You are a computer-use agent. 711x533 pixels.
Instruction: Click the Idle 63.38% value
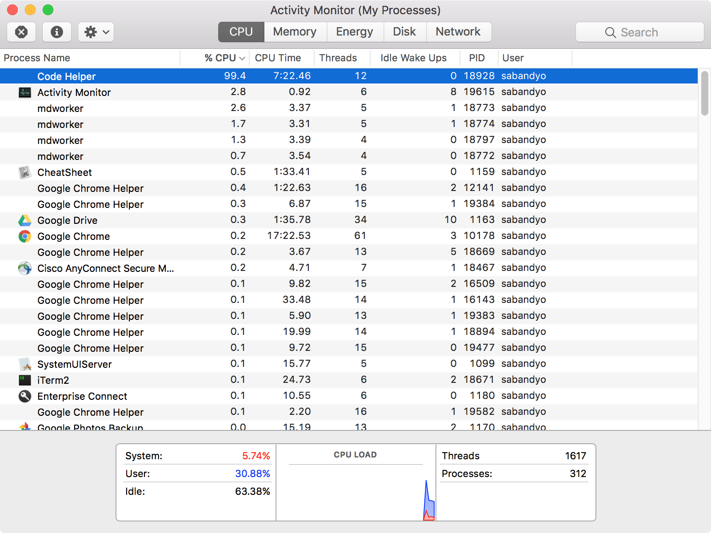252,492
